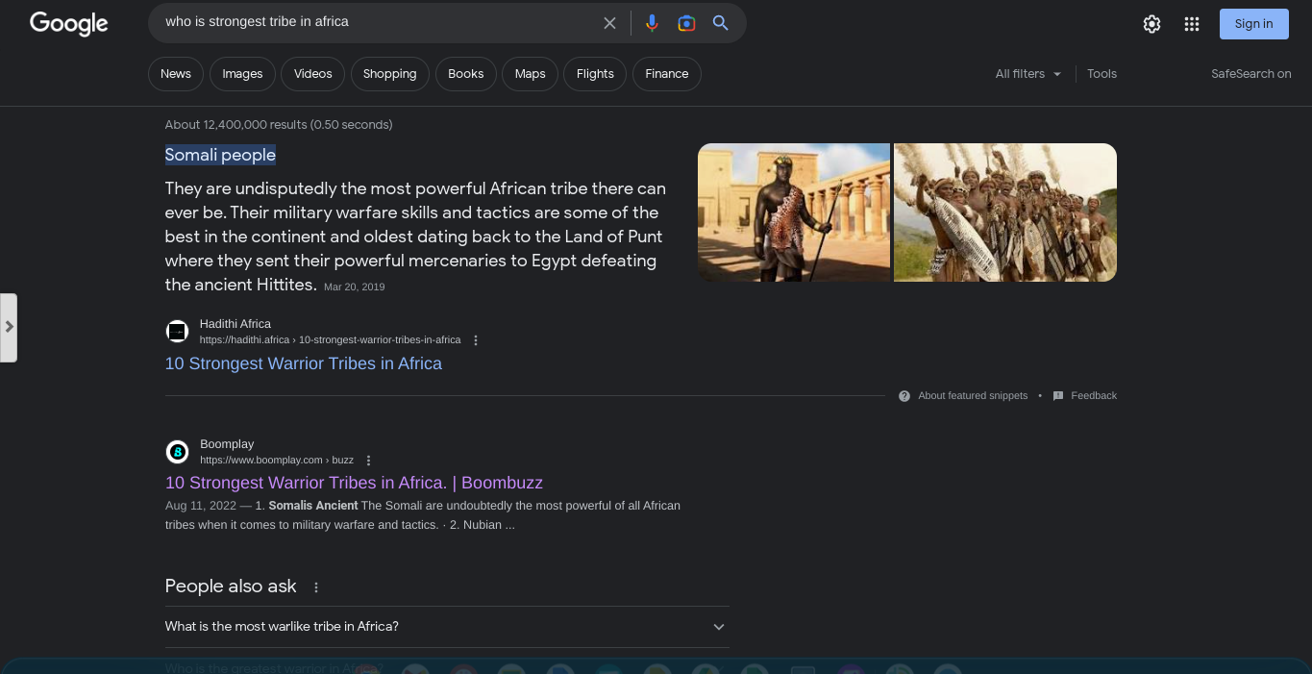The image size is (1312, 674).
Task: Click the Boomplay site favicon
Action: 177,452
